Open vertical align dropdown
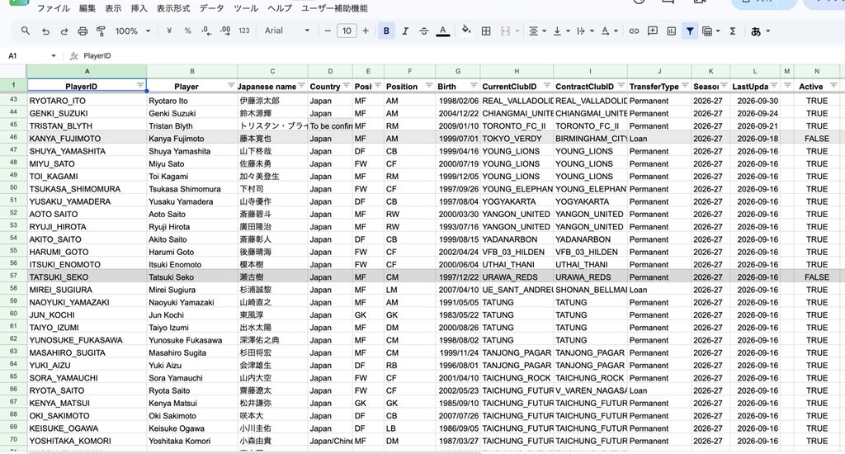 pos(560,31)
